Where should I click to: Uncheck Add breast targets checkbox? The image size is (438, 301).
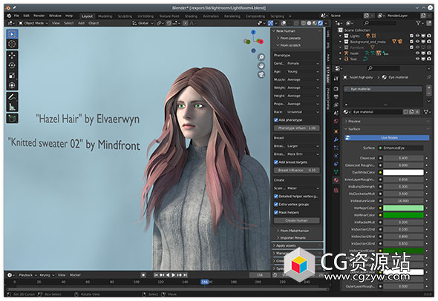276,162
